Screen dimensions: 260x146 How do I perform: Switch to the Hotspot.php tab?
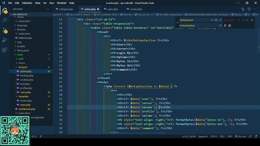click(66, 9)
